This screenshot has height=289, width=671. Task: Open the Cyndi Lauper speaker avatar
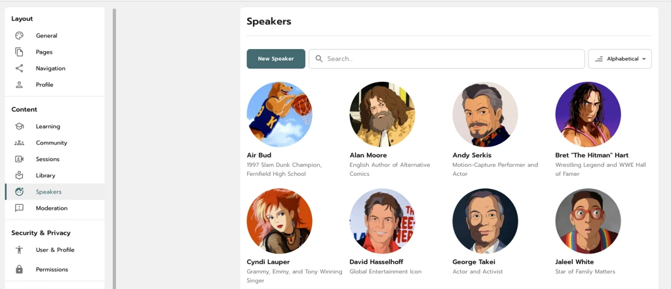279,221
